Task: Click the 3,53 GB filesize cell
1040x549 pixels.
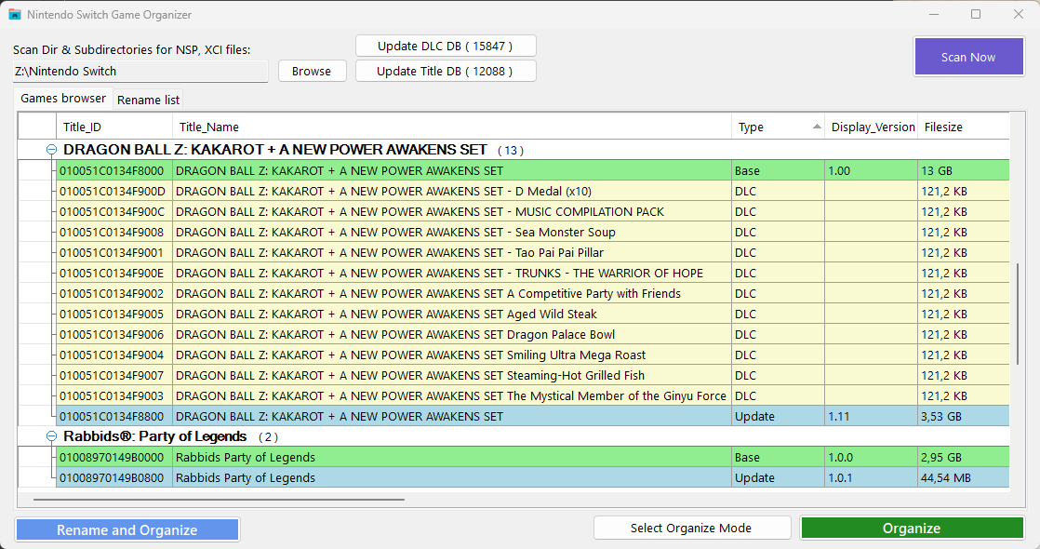Action: click(x=964, y=416)
